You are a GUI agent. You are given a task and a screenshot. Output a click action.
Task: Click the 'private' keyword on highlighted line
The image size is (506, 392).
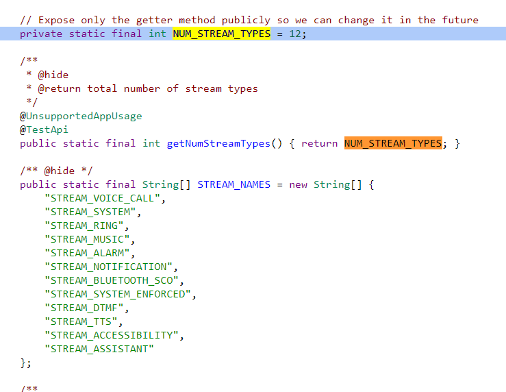pos(41,34)
